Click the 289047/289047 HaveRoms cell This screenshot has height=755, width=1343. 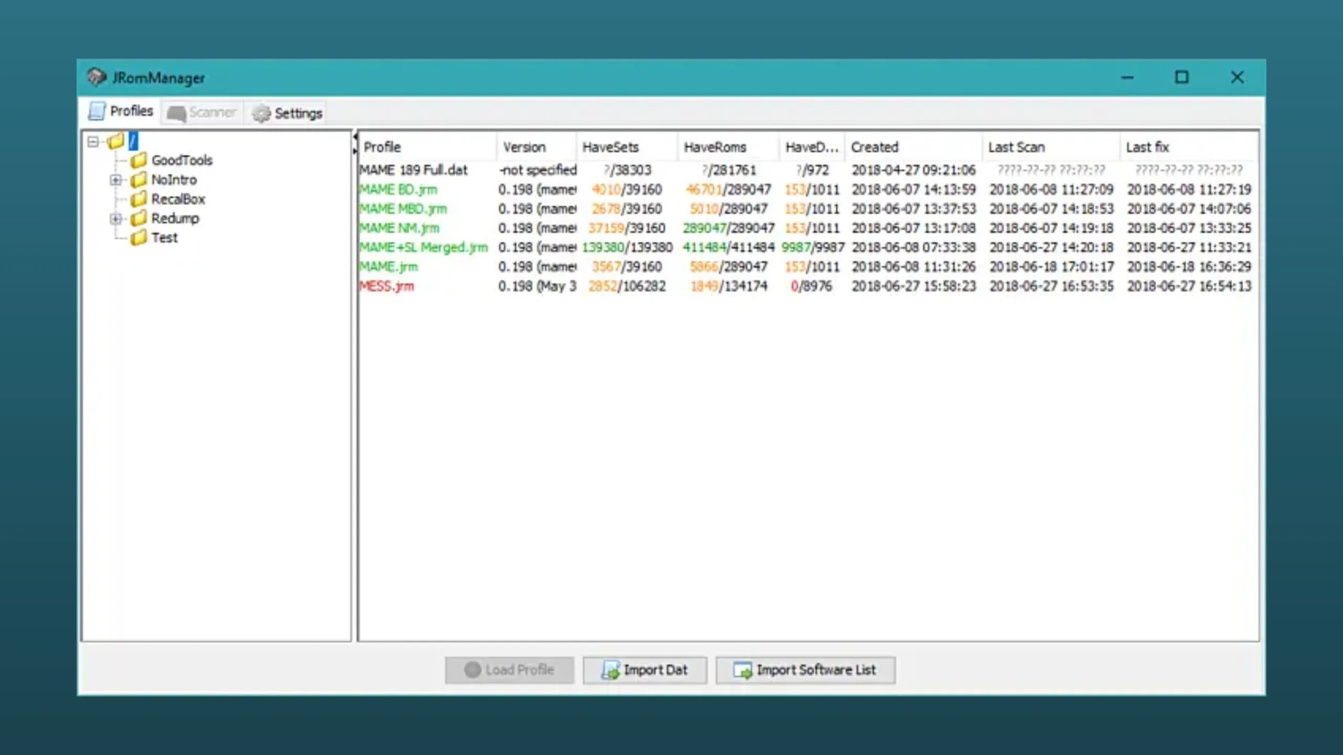tap(728, 228)
